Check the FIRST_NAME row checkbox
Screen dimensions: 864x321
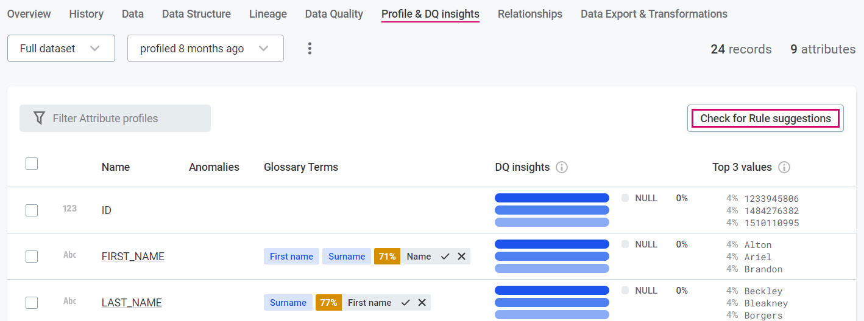coord(32,257)
